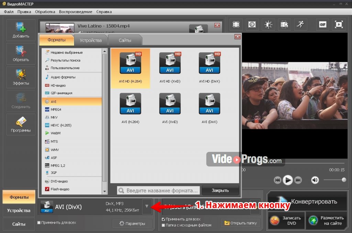
Task: Open the Обрезать trim tool
Action: click(x=21, y=54)
